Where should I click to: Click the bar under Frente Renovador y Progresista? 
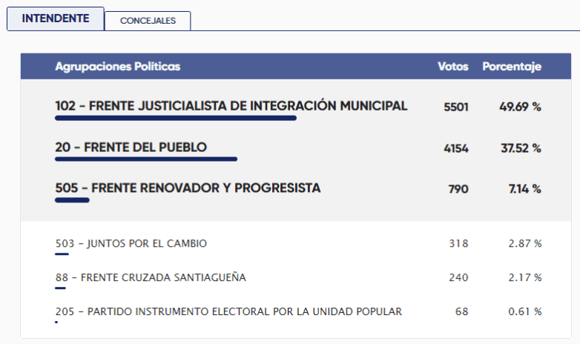72,200
